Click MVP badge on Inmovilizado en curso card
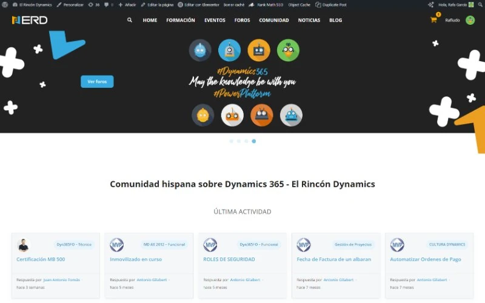485x303 pixels. click(x=116, y=245)
